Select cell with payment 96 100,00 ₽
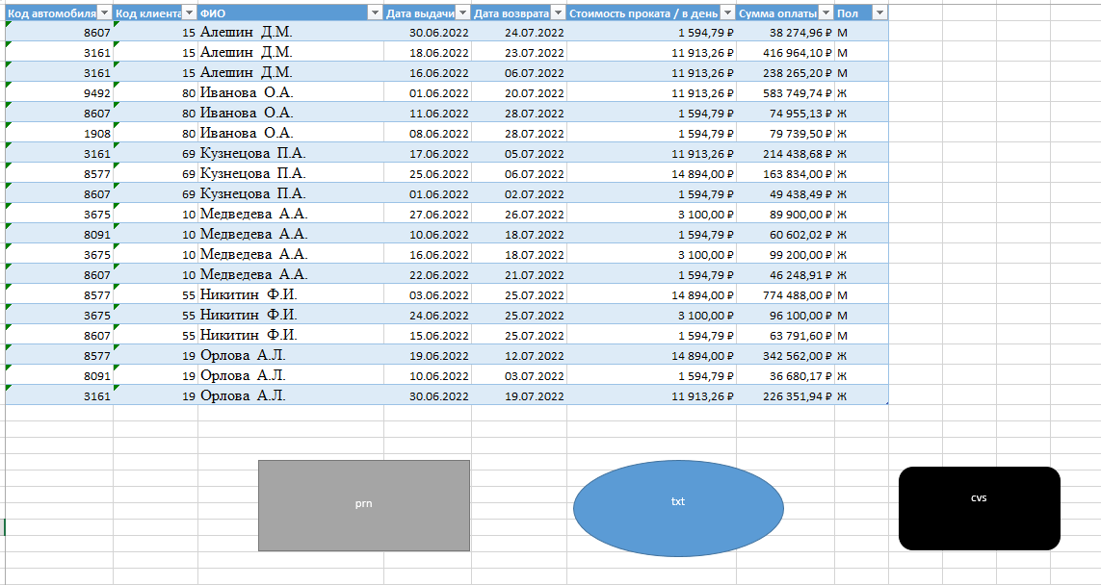This screenshot has height=585, width=1101. click(x=785, y=315)
